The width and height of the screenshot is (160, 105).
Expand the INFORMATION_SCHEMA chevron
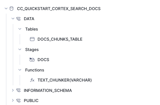tap(13, 90)
